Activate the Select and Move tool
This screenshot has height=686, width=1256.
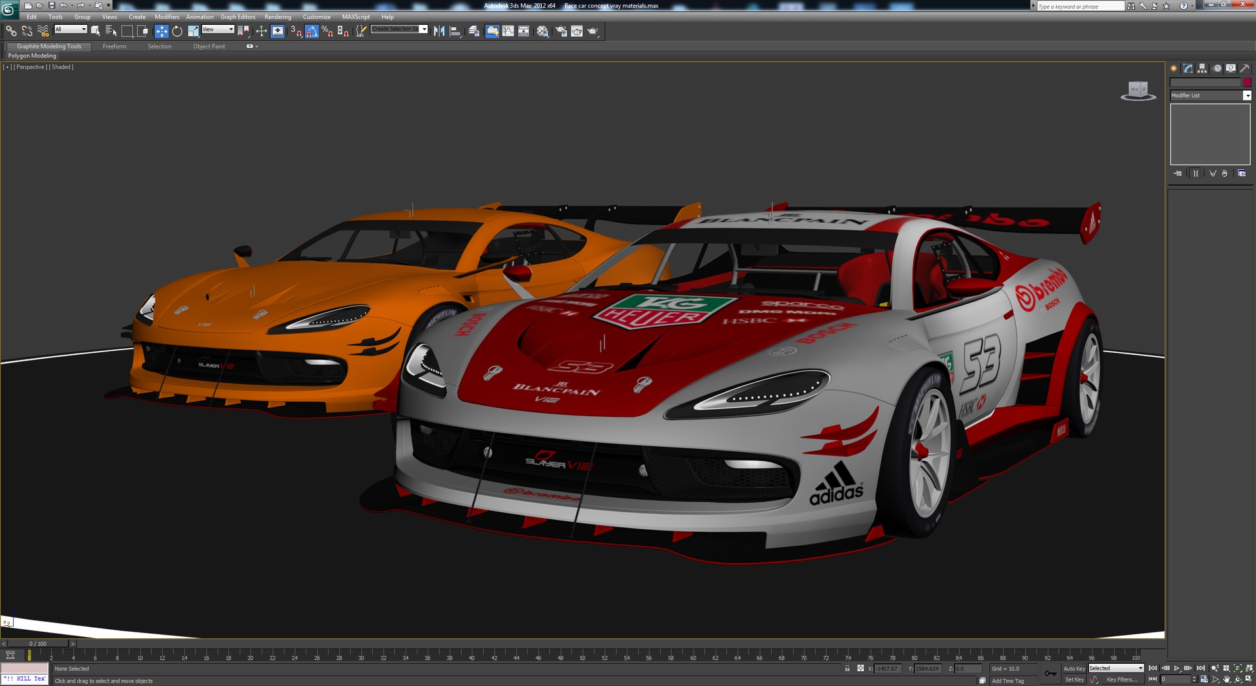(162, 31)
